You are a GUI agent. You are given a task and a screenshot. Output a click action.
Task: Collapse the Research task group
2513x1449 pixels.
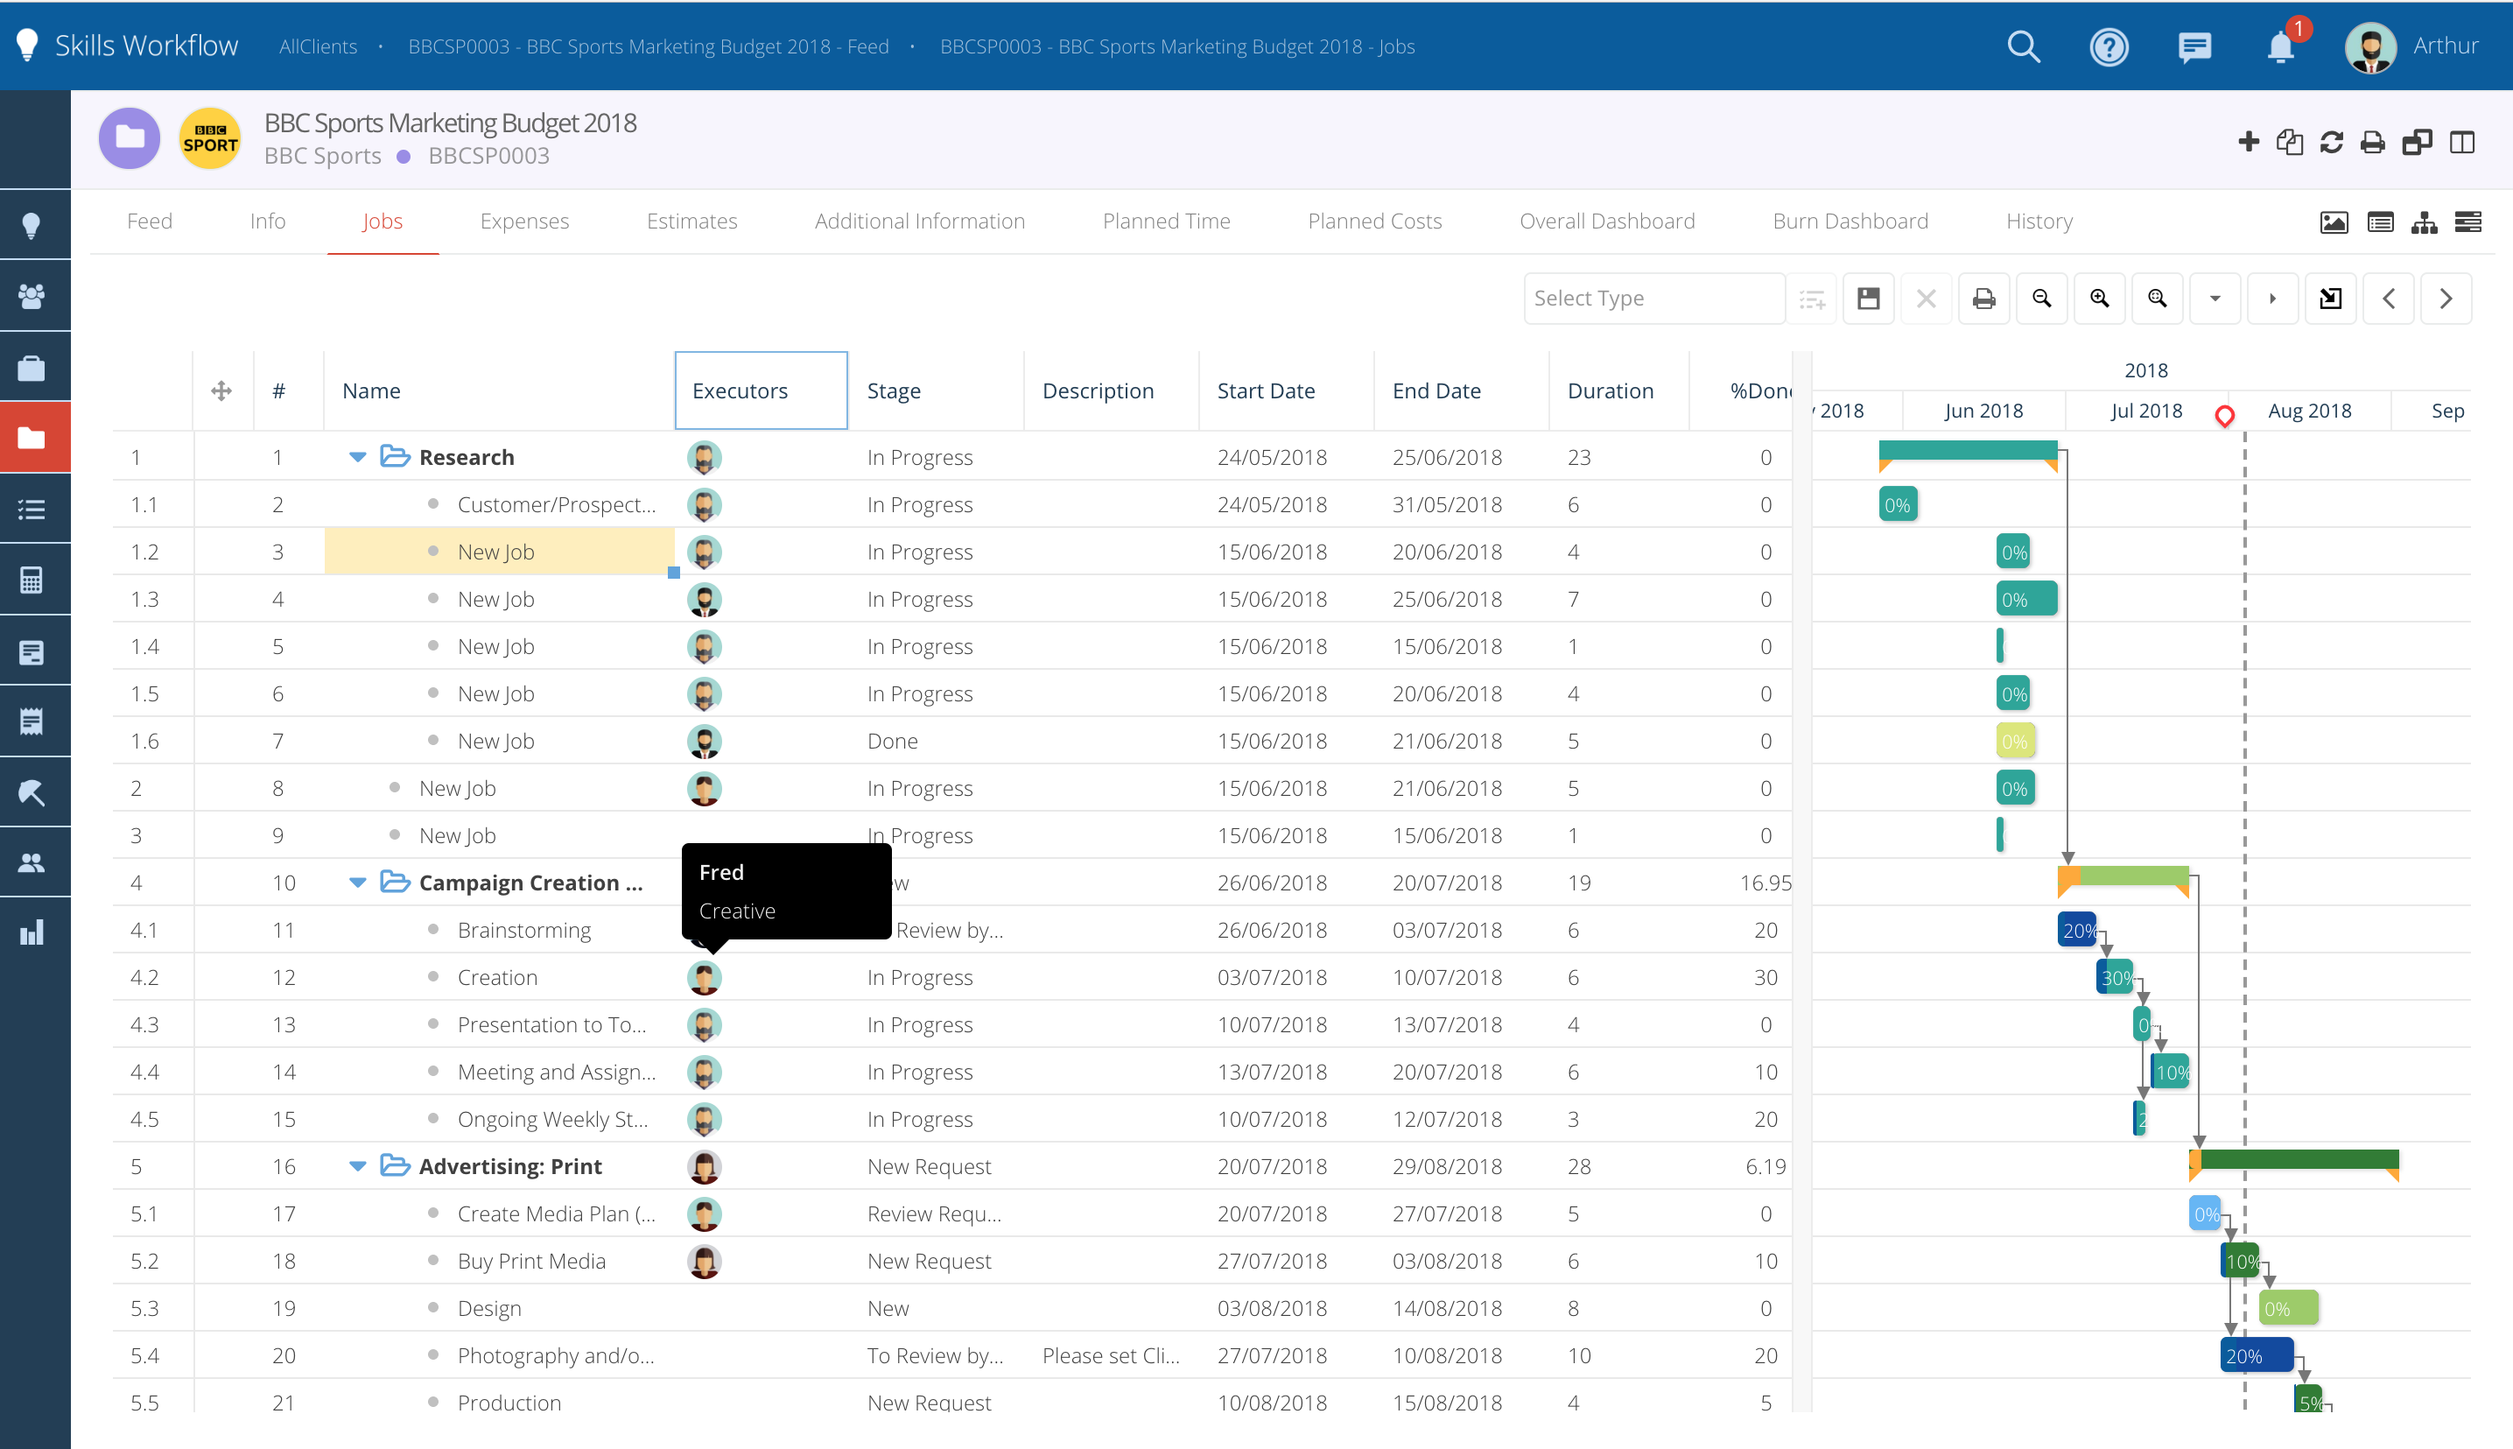pyautogui.click(x=356, y=457)
